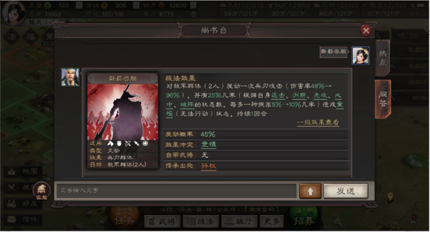Expand the 更多 menu
430x232 pixels.
click(x=272, y=221)
